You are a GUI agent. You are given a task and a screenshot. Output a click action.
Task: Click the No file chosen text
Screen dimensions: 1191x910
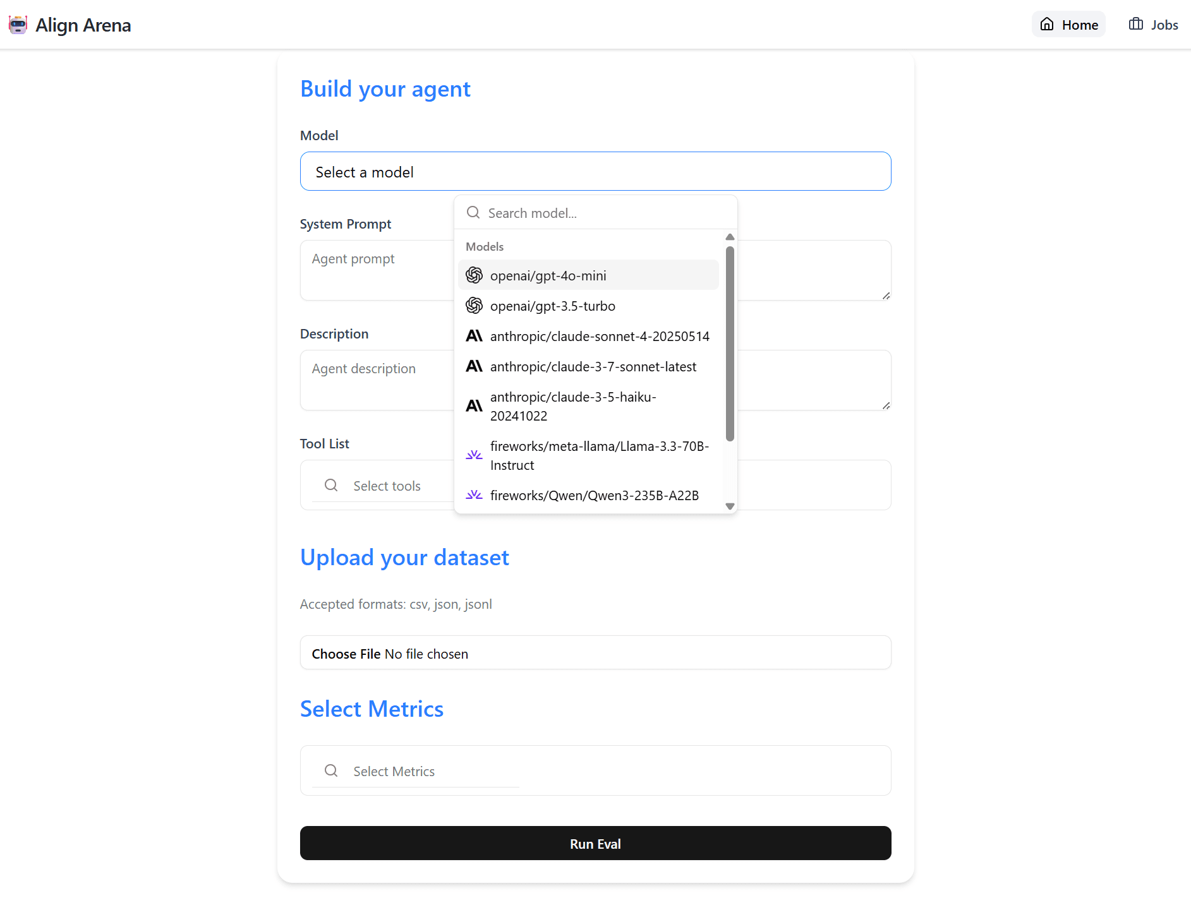(426, 654)
